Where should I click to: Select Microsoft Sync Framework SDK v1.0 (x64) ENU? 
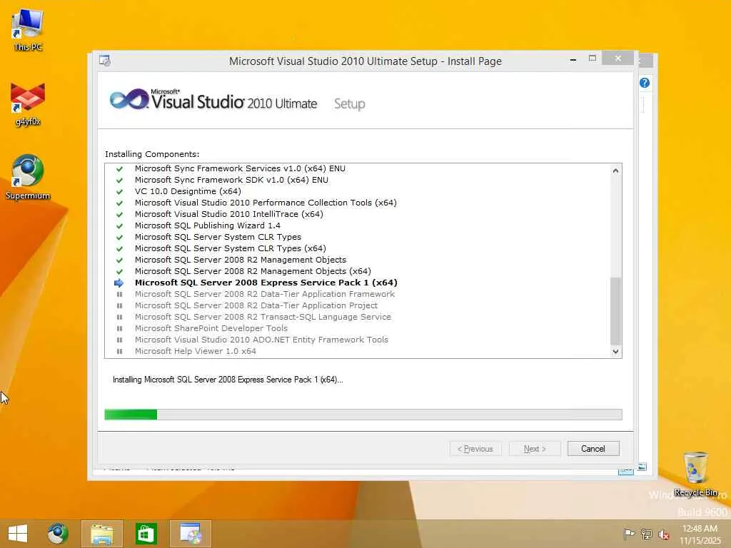click(231, 180)
